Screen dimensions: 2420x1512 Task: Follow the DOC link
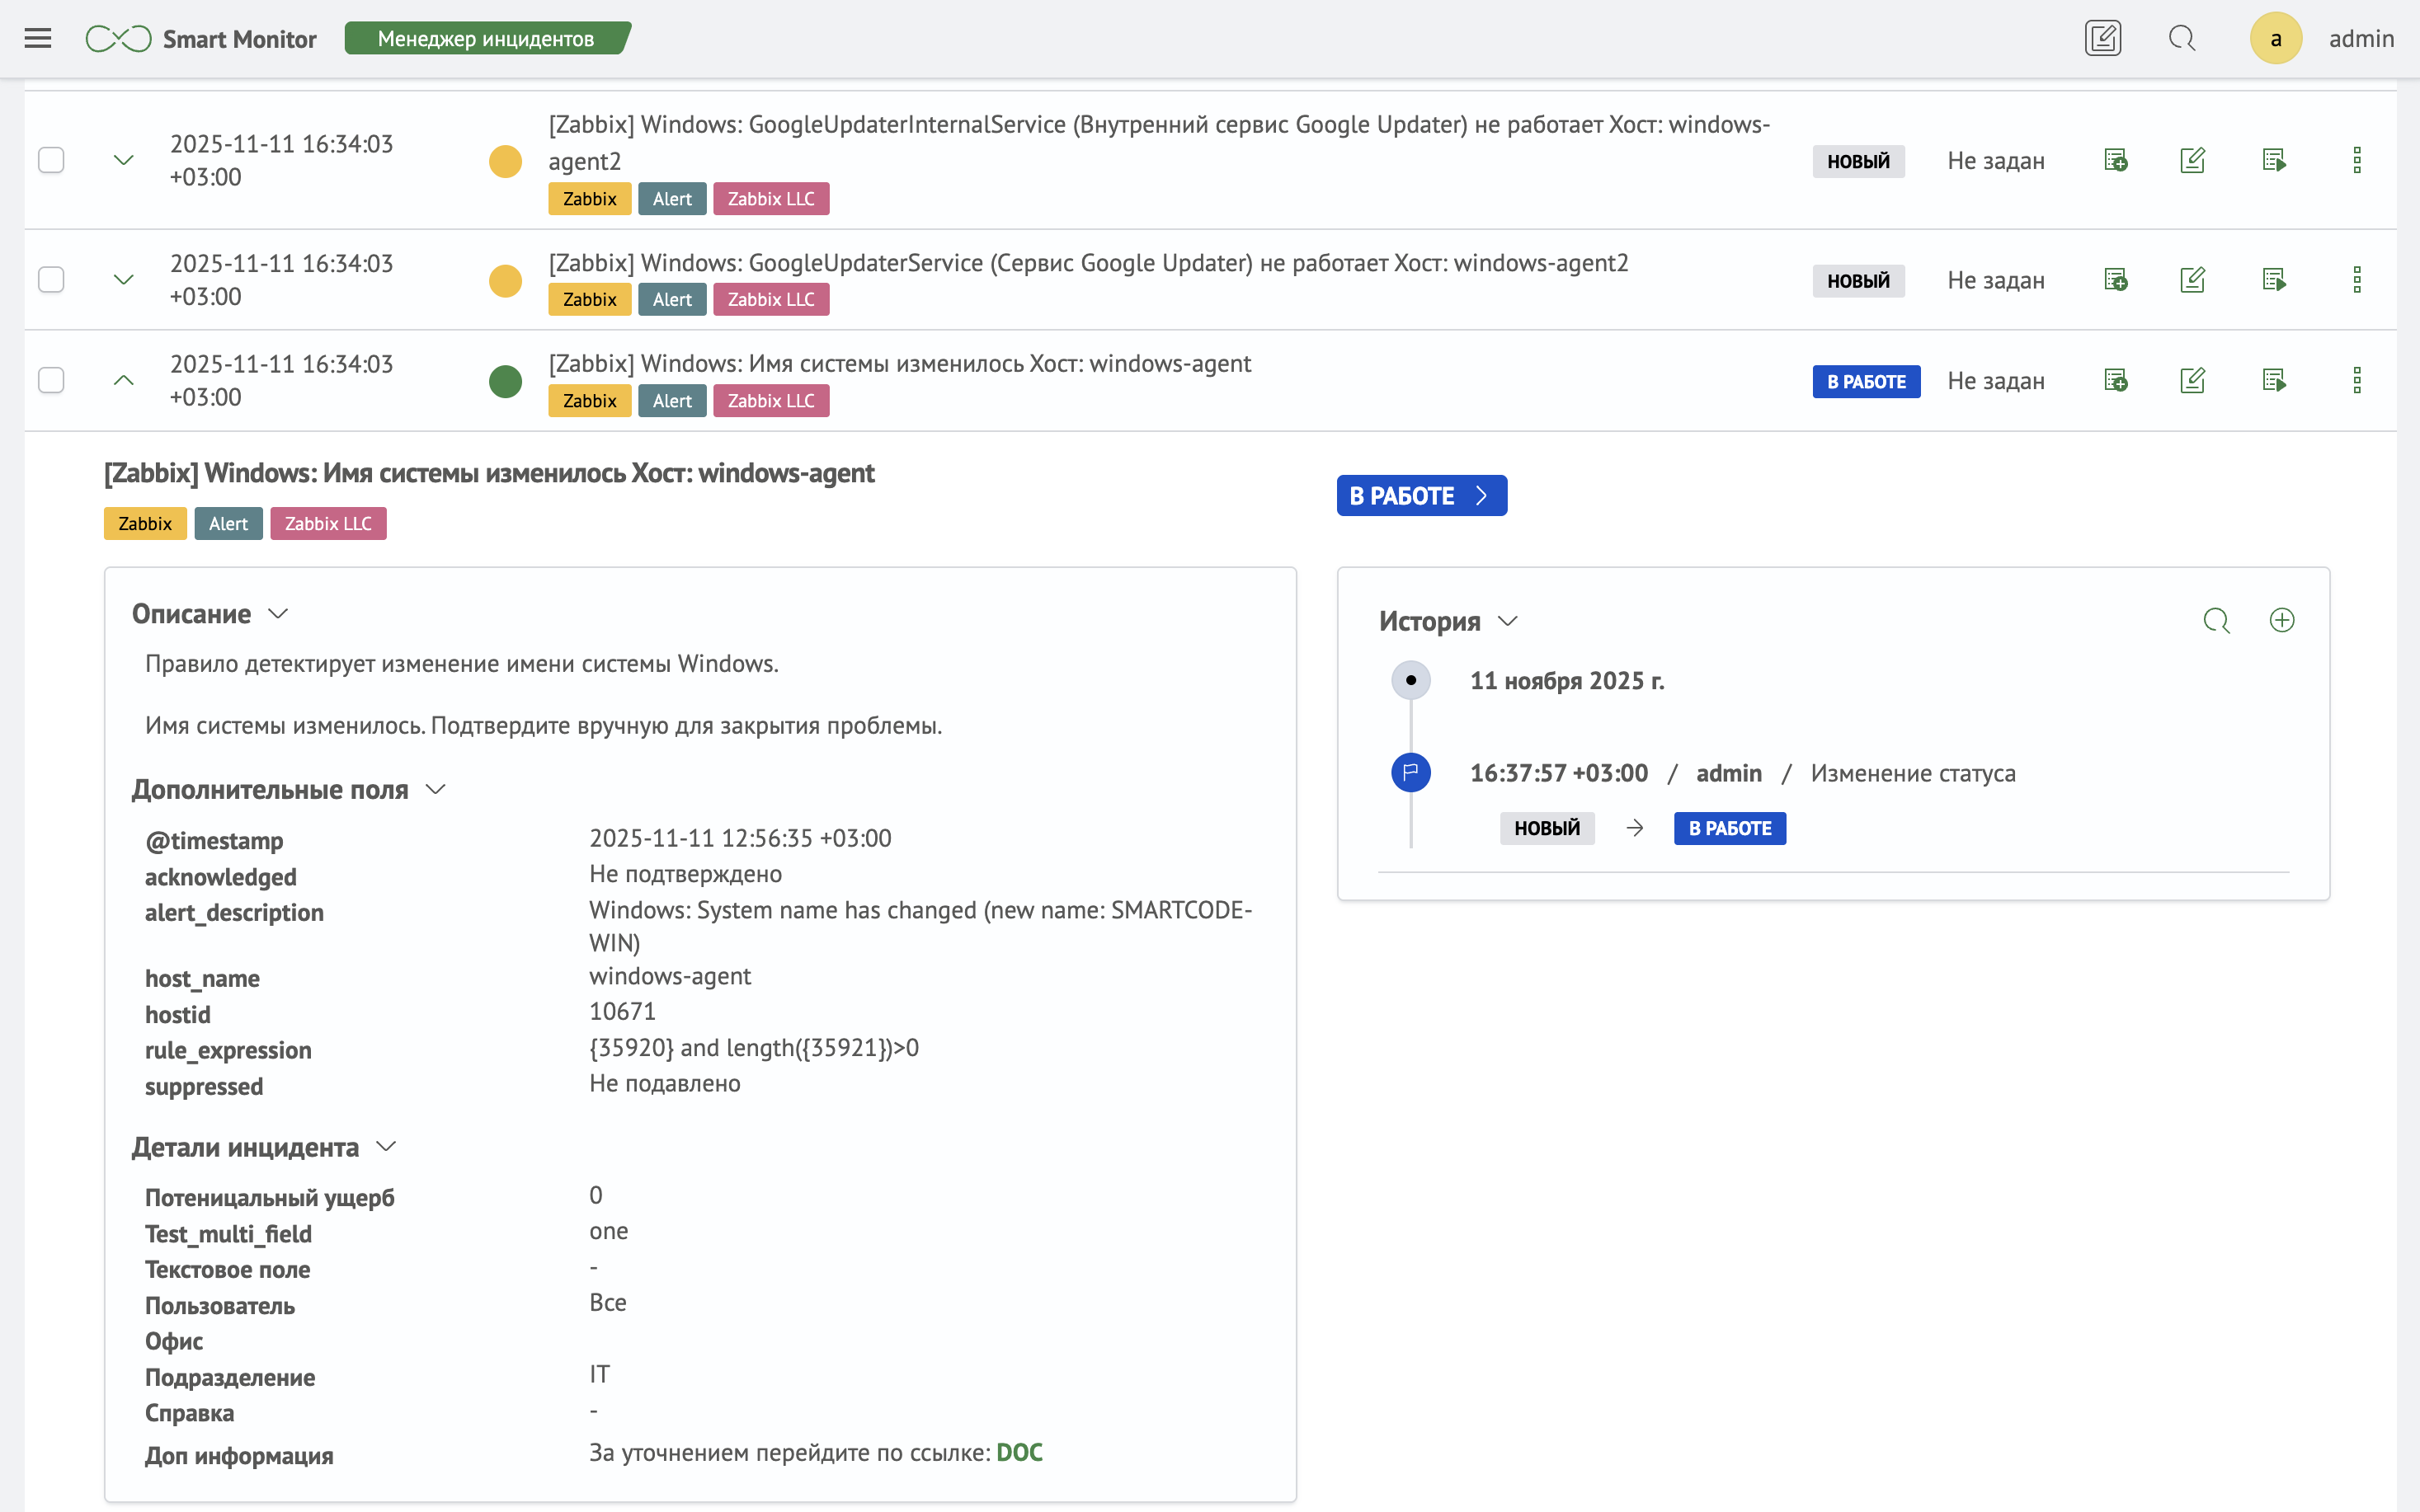(1019, 1453)
